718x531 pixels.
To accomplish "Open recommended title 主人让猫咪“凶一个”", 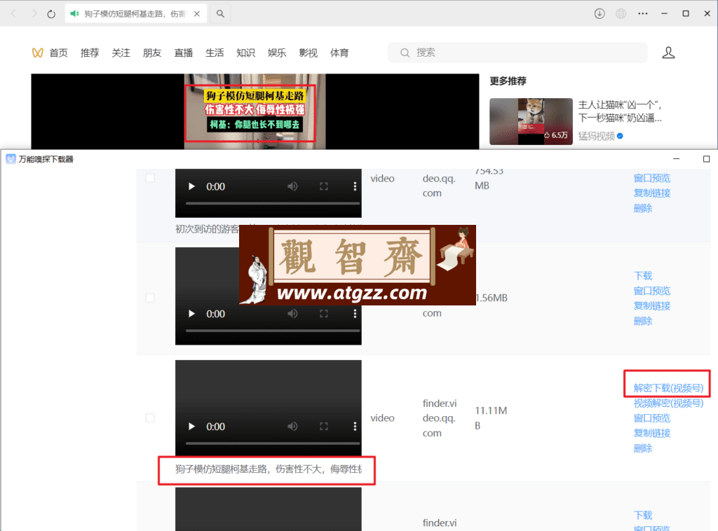I will coord(620,111).
